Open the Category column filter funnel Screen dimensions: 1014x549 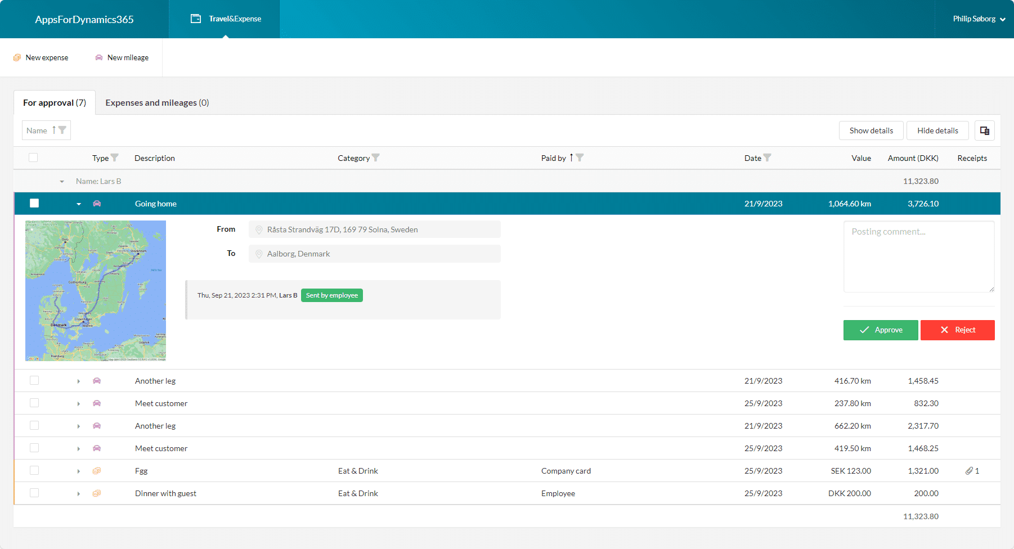coord(376,157)
